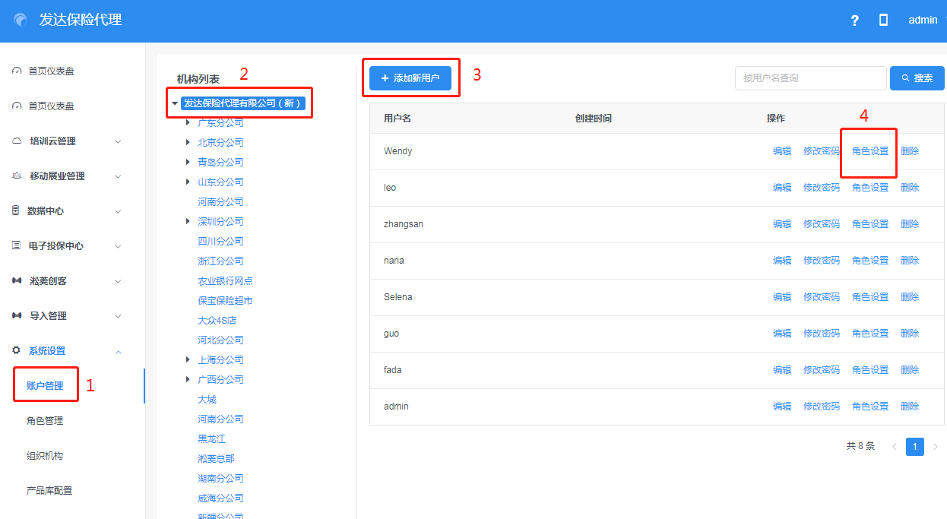This screenshot has width=947, height=519.
Task: Click the 数据中心 database icon
Action: pos(16,210)
